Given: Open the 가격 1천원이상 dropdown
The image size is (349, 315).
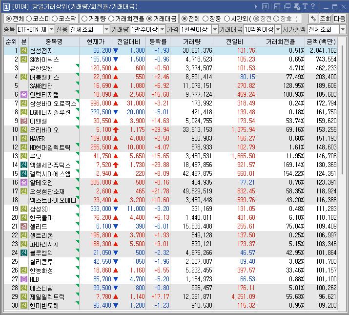Looking at the screenshot, I should click(x=215, y=29).
